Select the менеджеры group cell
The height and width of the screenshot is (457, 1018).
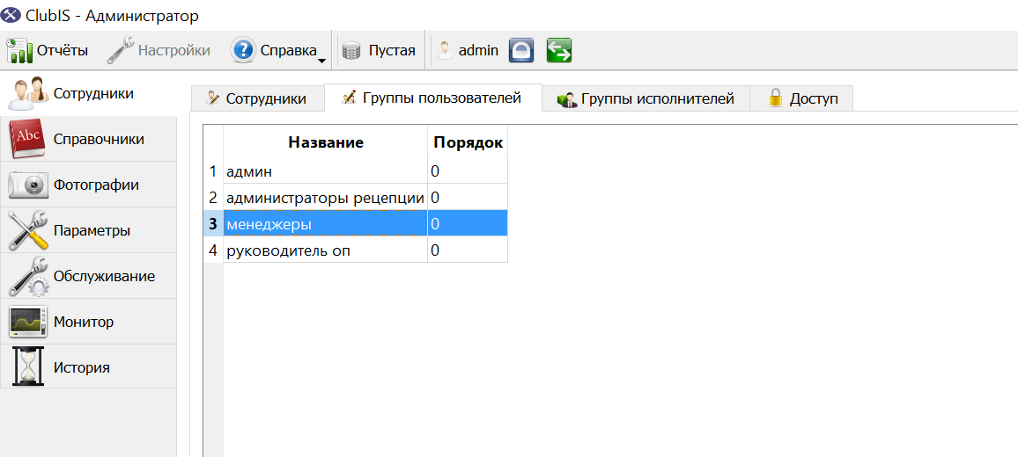pos(325,223)
